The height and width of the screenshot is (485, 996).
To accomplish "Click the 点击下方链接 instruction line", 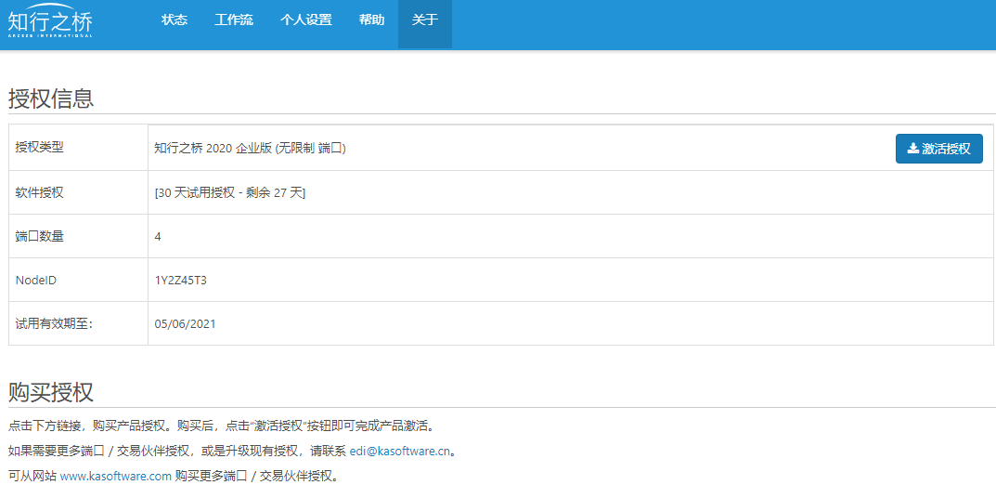I will [223, 426].
